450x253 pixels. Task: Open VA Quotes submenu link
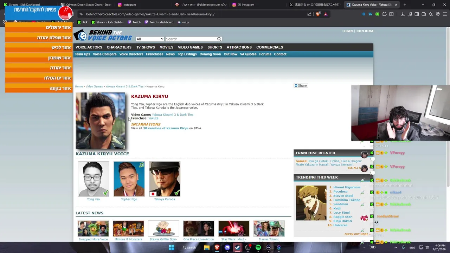point(248,54)
